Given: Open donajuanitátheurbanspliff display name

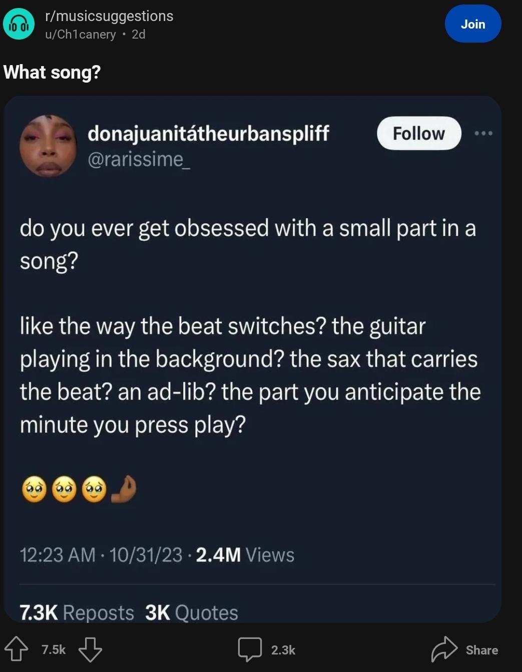Looking at the screenshot, I should click(x=208, y=133).
